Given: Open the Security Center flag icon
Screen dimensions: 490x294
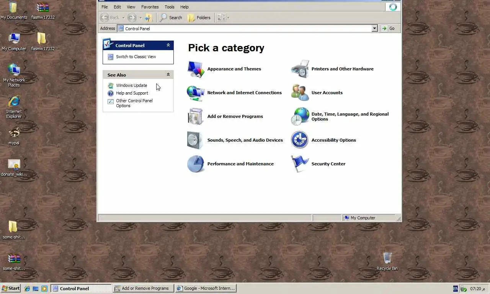Looking at the screenshot, I should pyautogui.click(x=300, y=164).
